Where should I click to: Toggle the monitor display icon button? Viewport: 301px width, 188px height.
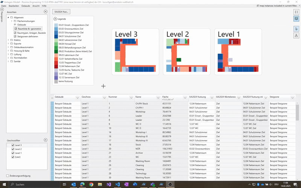296,18
